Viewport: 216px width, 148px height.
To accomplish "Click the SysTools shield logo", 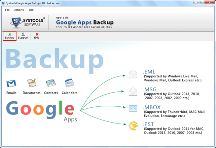I will point(16,22).
